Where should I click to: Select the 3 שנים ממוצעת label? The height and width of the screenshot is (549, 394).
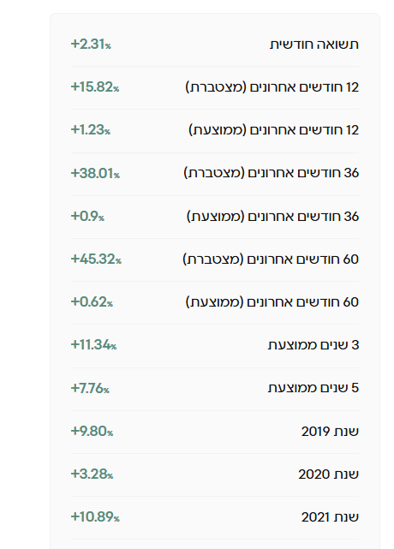313,345
